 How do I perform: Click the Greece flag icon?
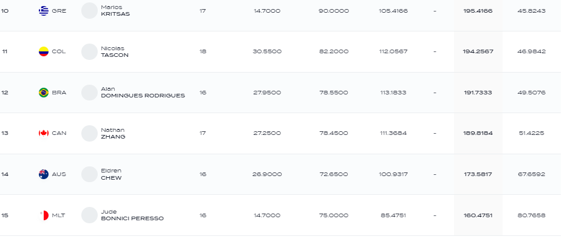pos(44,11)
